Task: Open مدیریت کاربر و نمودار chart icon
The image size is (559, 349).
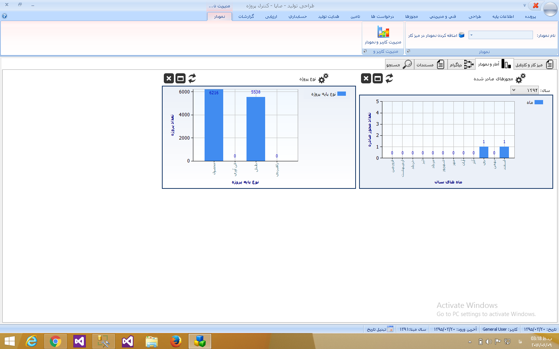Action: pos(383,32)
